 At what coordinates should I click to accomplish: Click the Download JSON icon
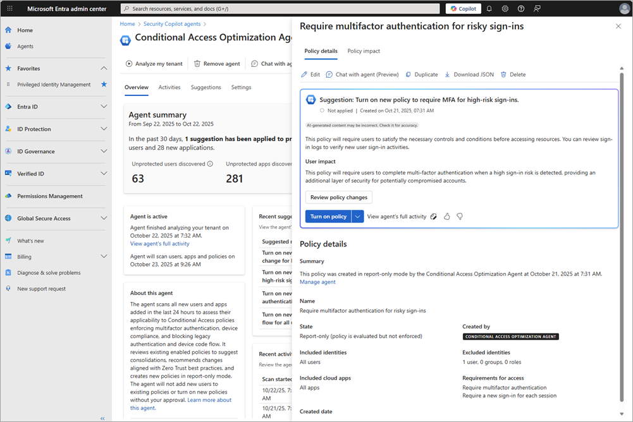pos(447,74)
